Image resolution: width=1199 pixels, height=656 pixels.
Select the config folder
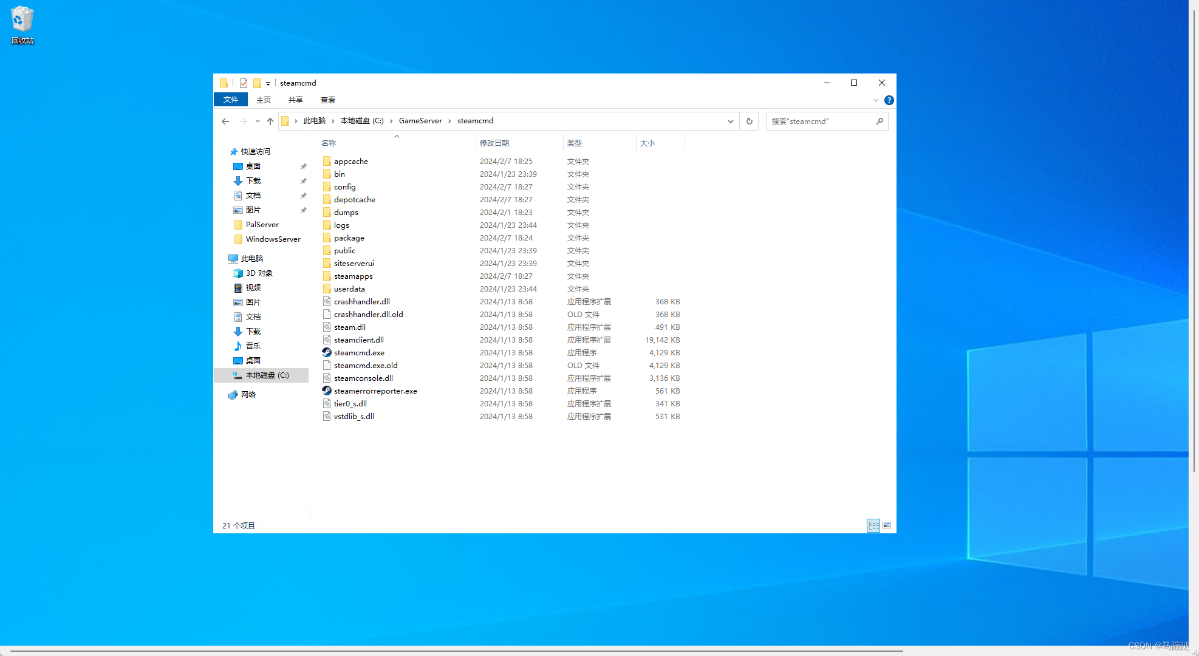tap(345, 187)
